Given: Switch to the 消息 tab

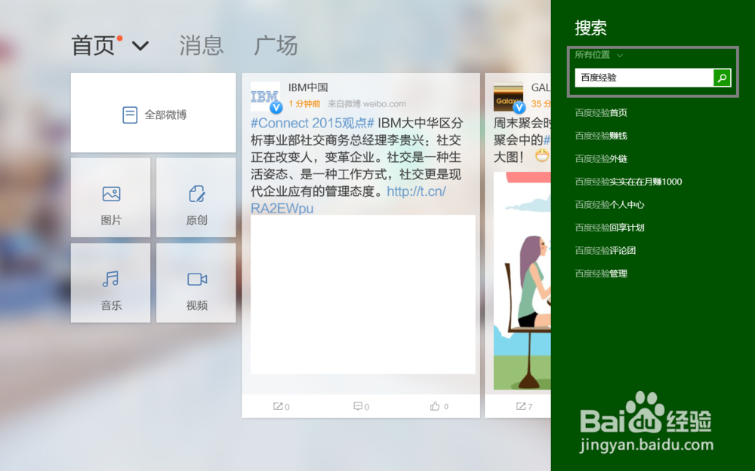Looking at the screenshot, I should [202, 46].
